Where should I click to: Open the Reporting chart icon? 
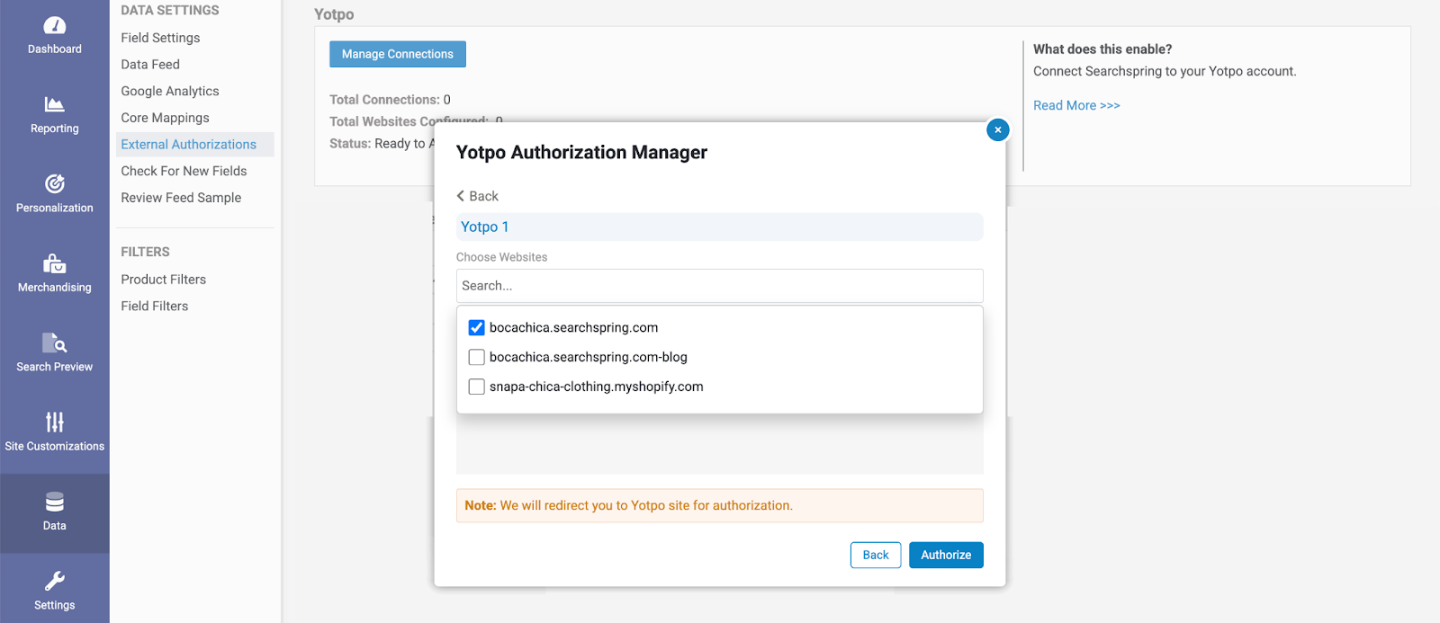tap(55, 104)
